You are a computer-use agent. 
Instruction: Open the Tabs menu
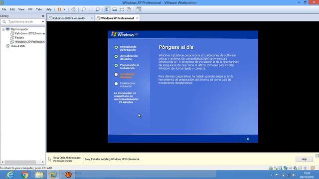click(39, 9)
